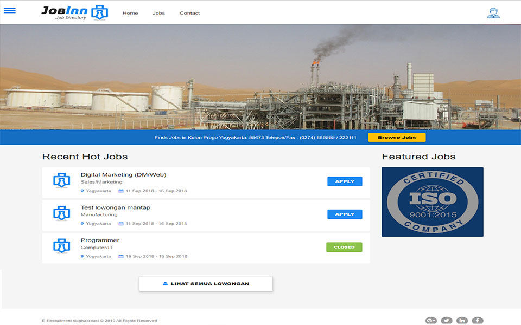Open the LinkedIn social icon

(x=462, y=321)
